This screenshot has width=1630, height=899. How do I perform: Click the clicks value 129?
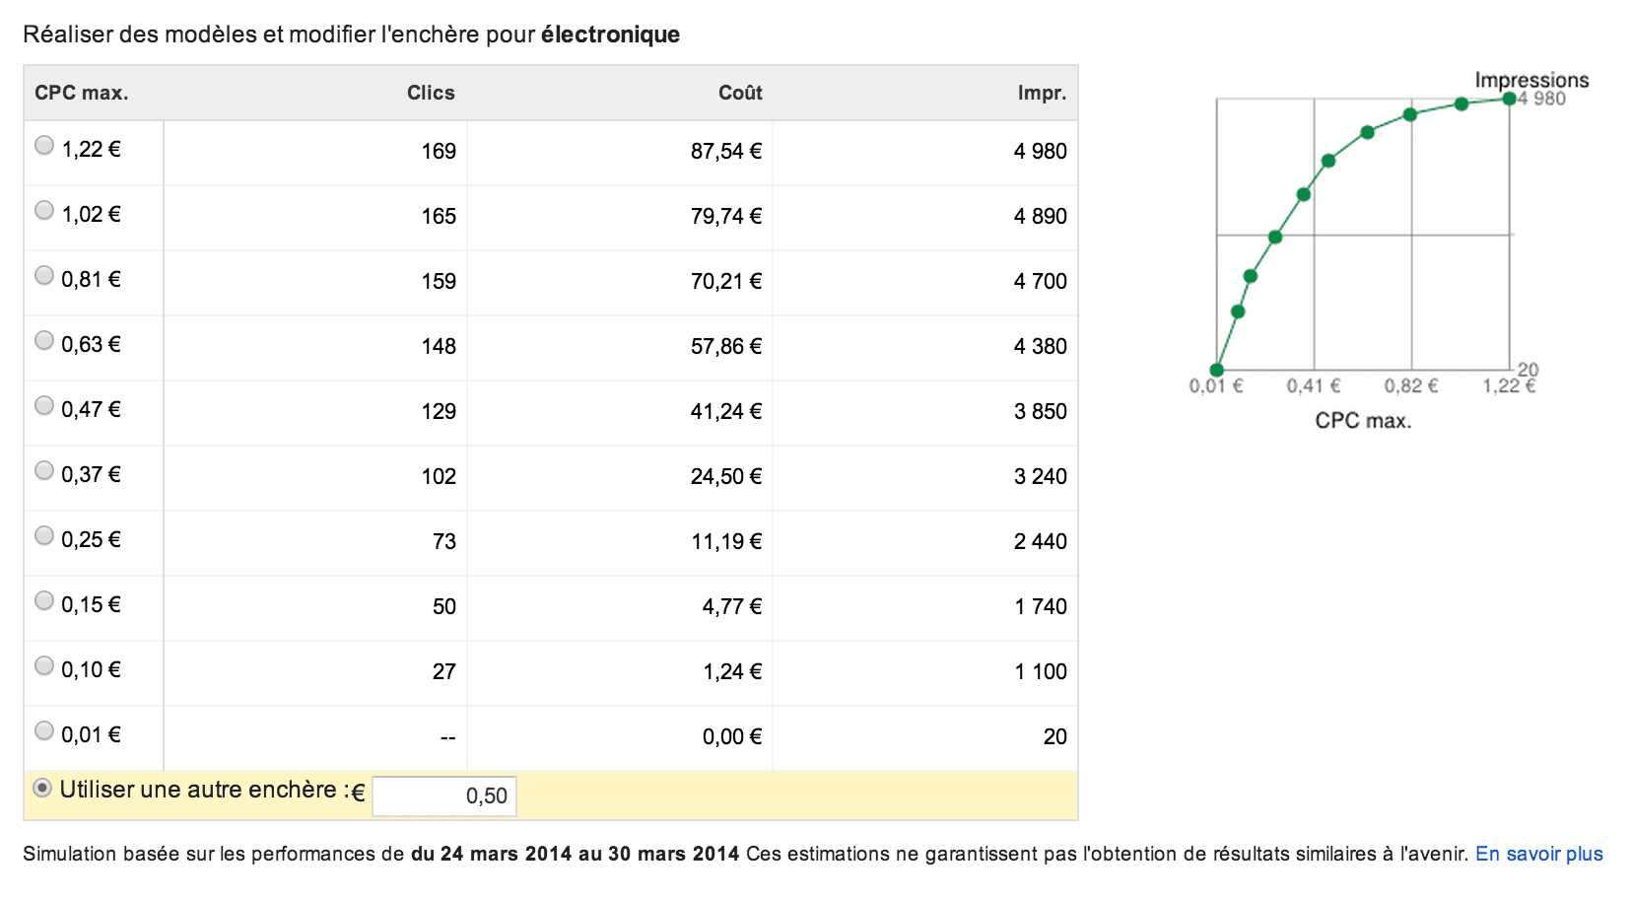pyautogui.click(x=439, y=412)
